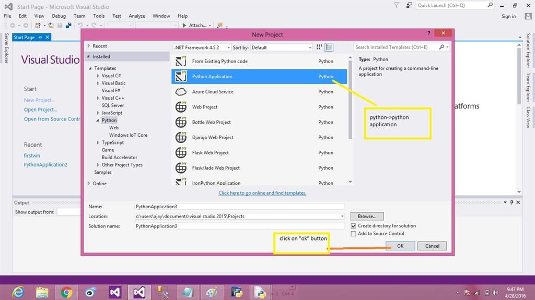Select the Flask Web Project icon
The height and width of the screenshot is (300, 535).
pos(181,152)
